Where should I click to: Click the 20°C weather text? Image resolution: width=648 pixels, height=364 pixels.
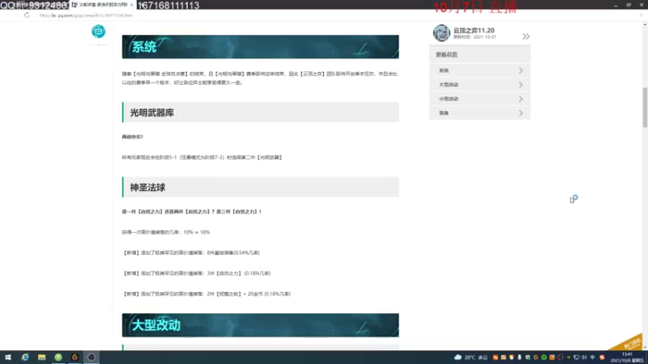coord(470,358)
